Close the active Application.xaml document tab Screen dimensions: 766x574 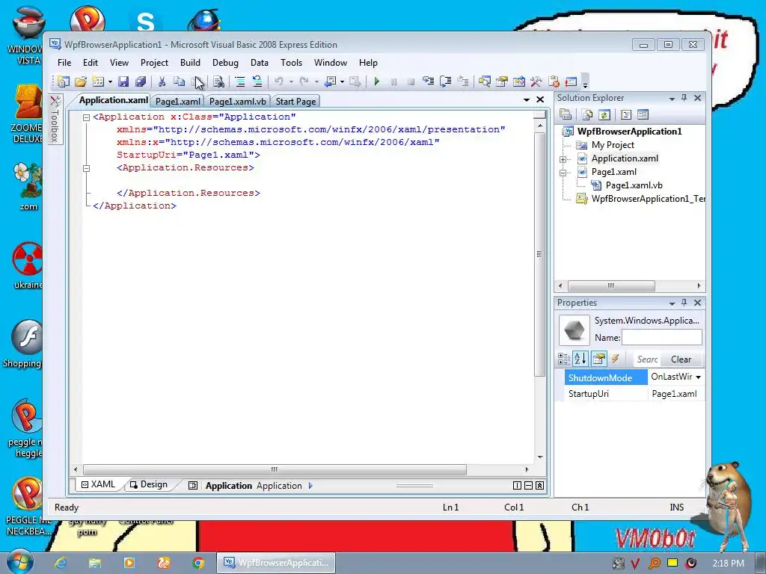[x=540, y=99]
